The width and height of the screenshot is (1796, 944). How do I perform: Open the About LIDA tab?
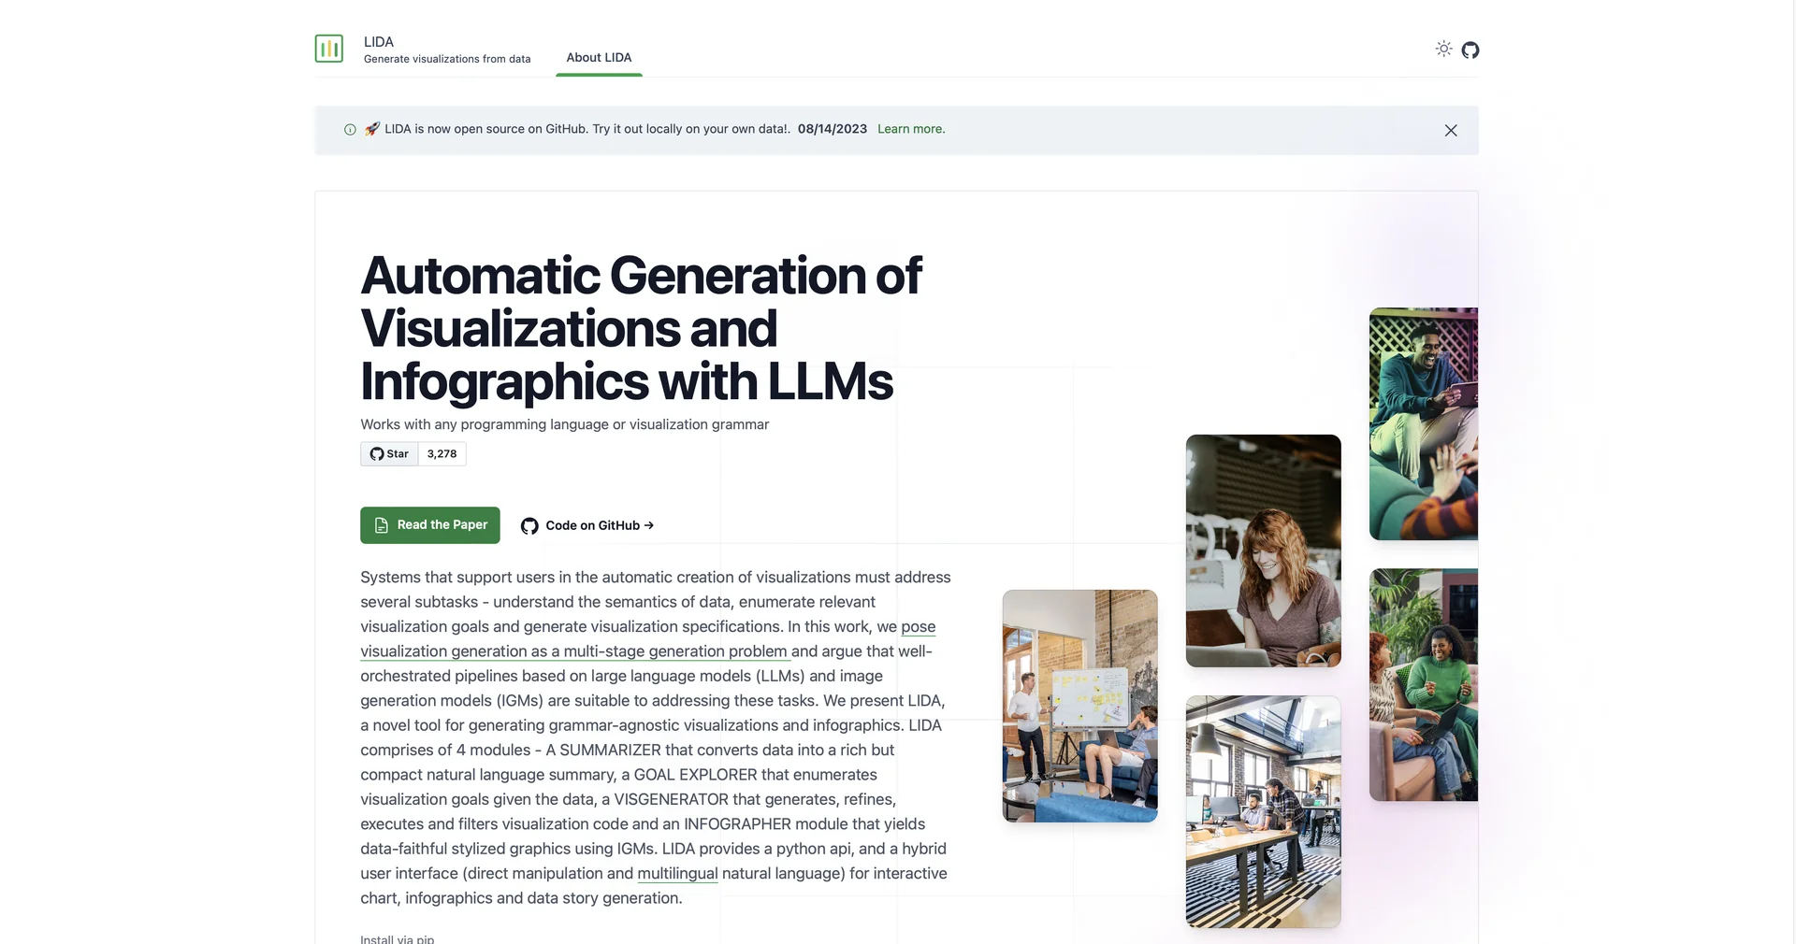(x=599, y=57)
